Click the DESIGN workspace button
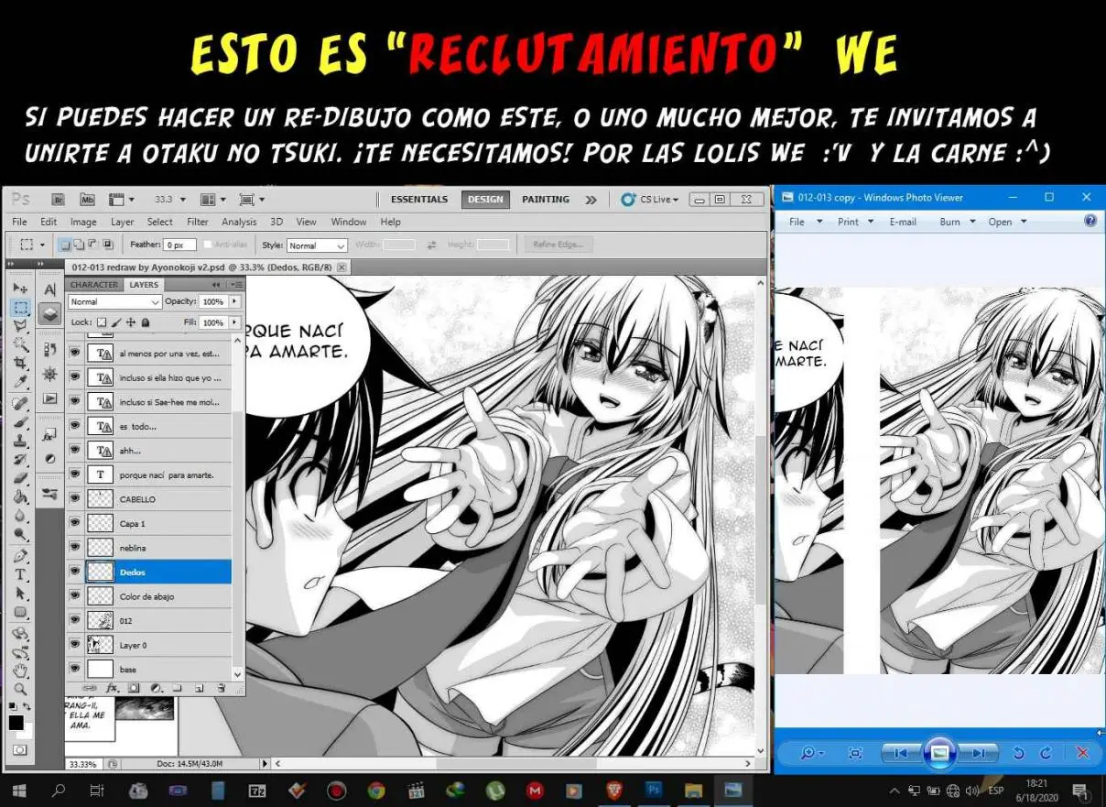Image resolution: width=1106 pixels, height=807 pixels. (x=485, y=199)
